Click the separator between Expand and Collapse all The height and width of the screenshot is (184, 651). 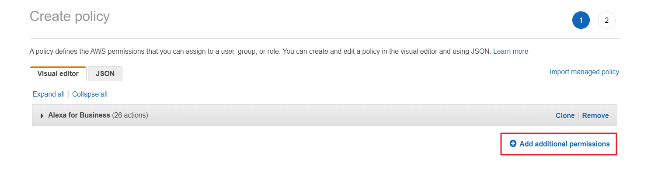(x=68, y=94)
